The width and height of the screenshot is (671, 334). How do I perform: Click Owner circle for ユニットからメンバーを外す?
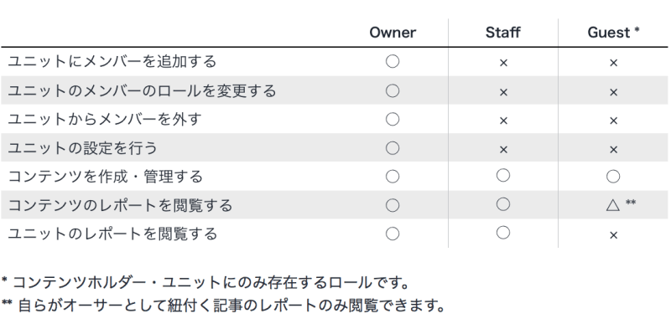click(393, 119)
